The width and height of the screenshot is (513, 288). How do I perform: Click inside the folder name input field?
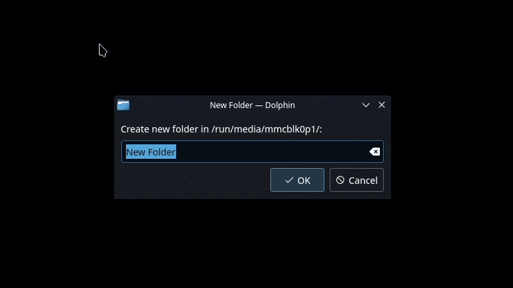(x=253, y=152)
